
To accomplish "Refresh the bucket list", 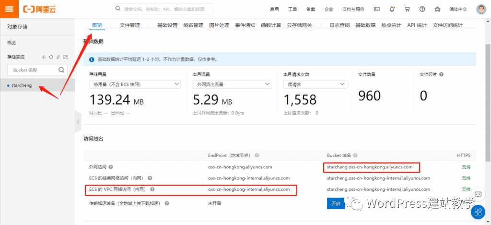I will (x=51, y=57).
